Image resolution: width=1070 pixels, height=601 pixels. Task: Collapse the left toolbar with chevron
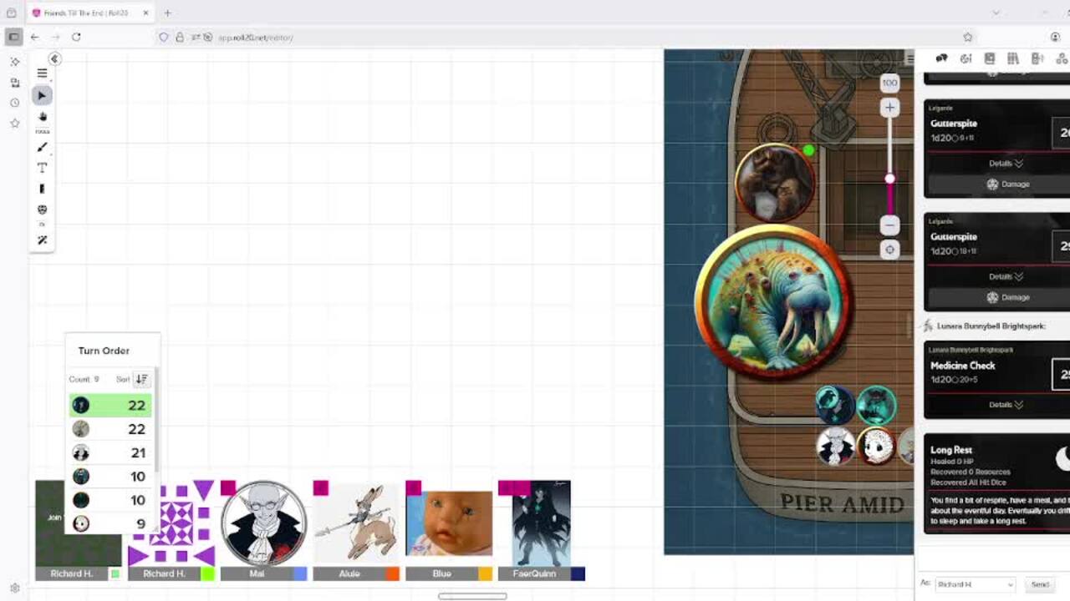(x=54, y=58)
